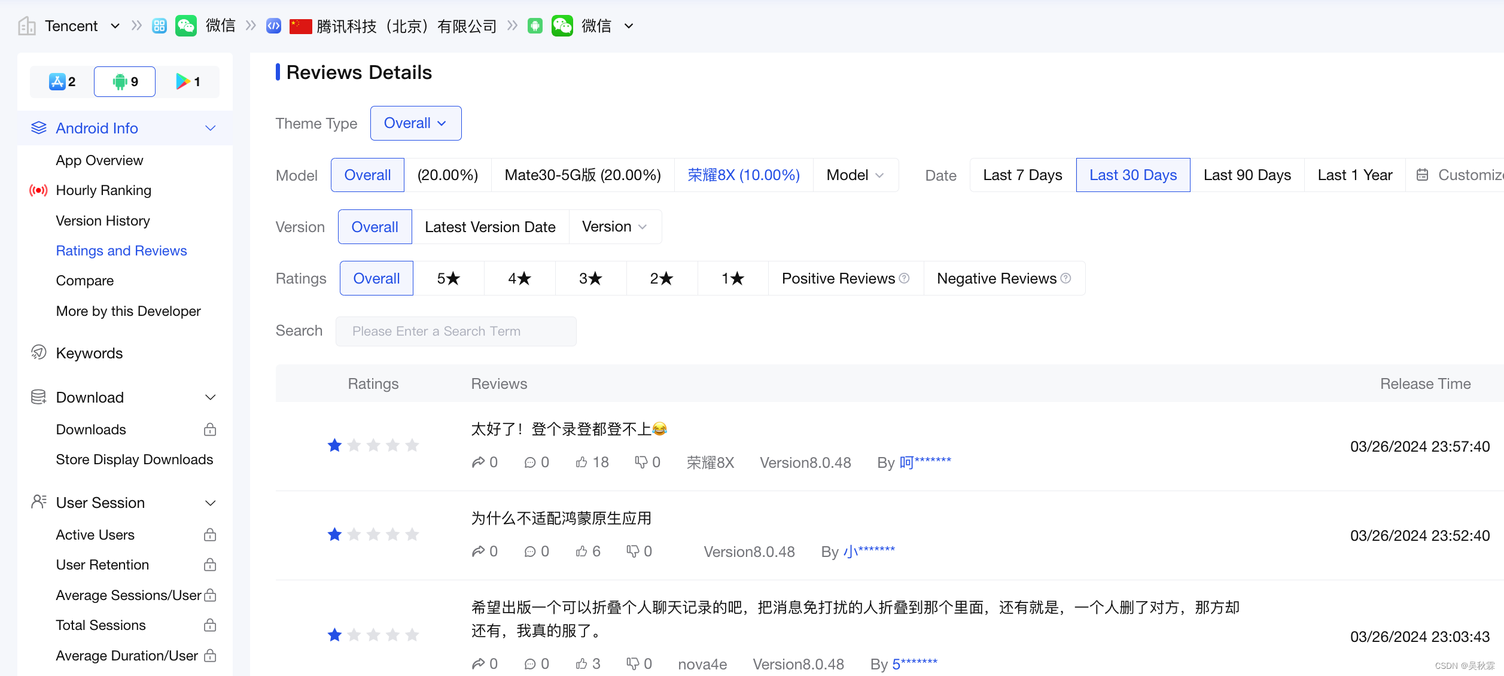Click the User Session section icon
1504x676 pixels.
[36, 503]
